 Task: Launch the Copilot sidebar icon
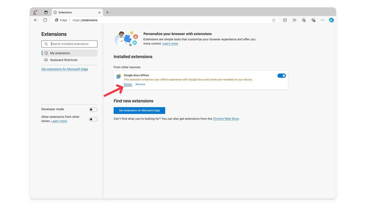coord(331,20)
